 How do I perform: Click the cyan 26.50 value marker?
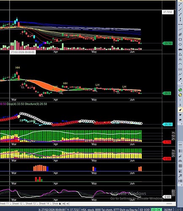(x=168, y=124)
